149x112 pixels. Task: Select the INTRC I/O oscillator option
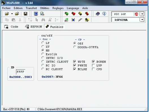43,58
